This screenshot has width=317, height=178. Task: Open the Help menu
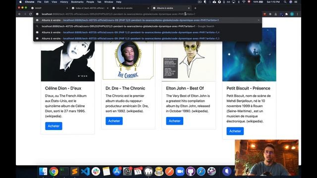point(119,2)
